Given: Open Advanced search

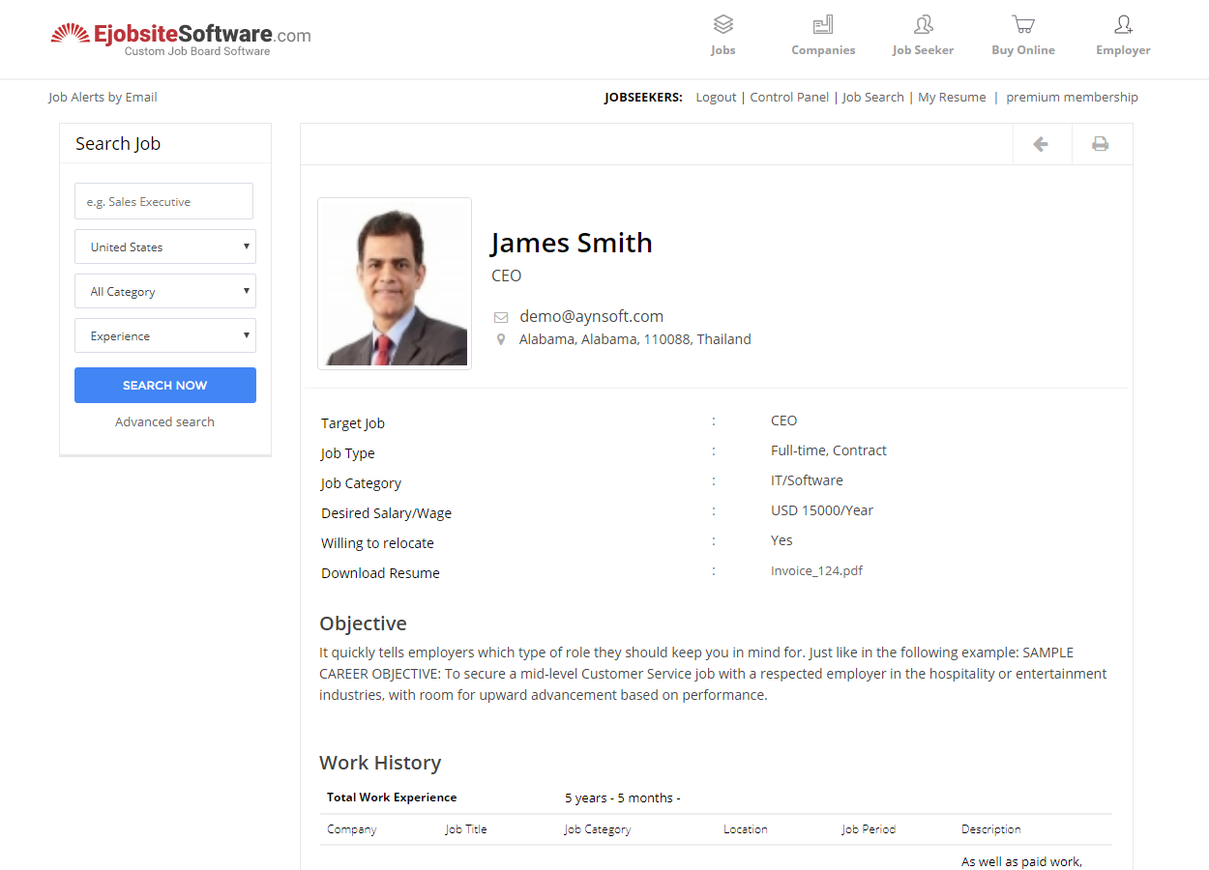Looking at the screenshot, I should pos(164,421).
